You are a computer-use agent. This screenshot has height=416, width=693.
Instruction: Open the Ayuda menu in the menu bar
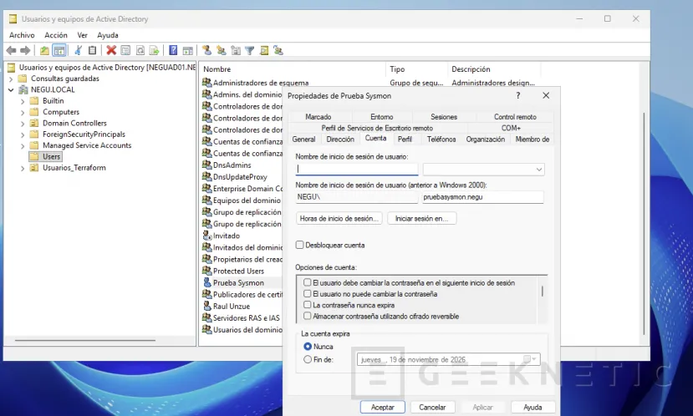[x=107, y=35]
